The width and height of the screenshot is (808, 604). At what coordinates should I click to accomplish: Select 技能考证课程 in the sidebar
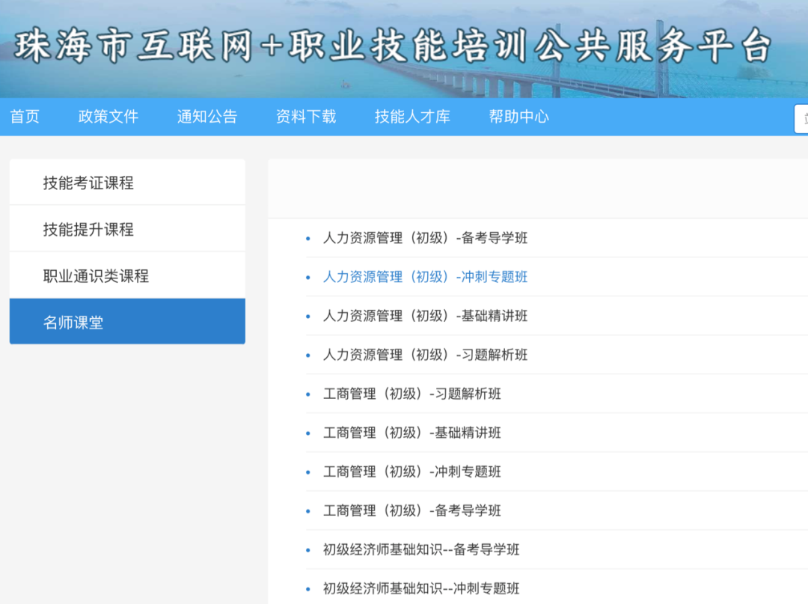tap(88, 183)
